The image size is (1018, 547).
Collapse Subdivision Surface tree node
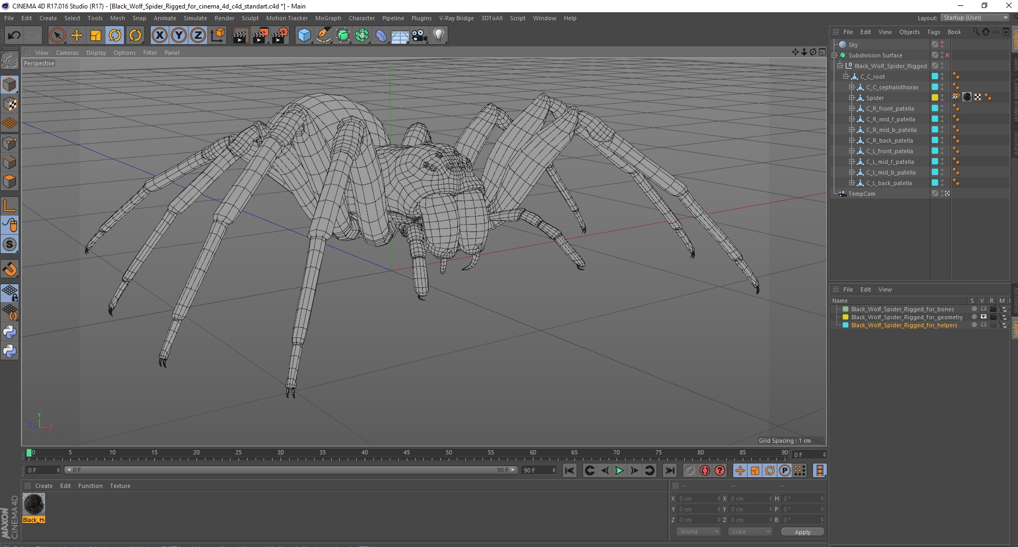pyautogui.click(x=834, y=55)
